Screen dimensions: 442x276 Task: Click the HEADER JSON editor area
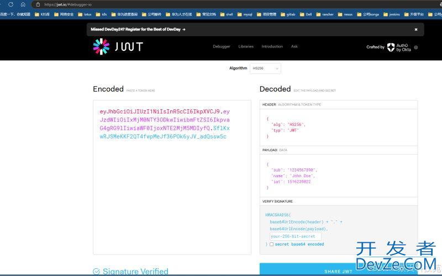coord(339,128)
